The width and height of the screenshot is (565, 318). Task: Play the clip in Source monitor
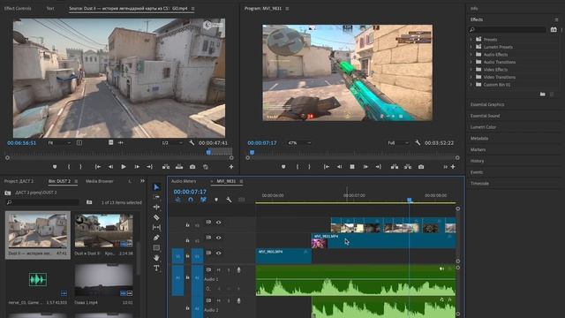124,167
